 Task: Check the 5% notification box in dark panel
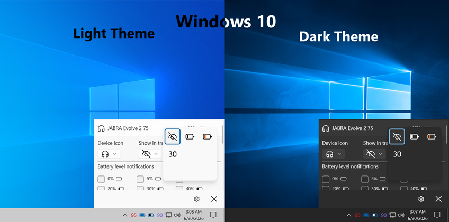[364, 179]
